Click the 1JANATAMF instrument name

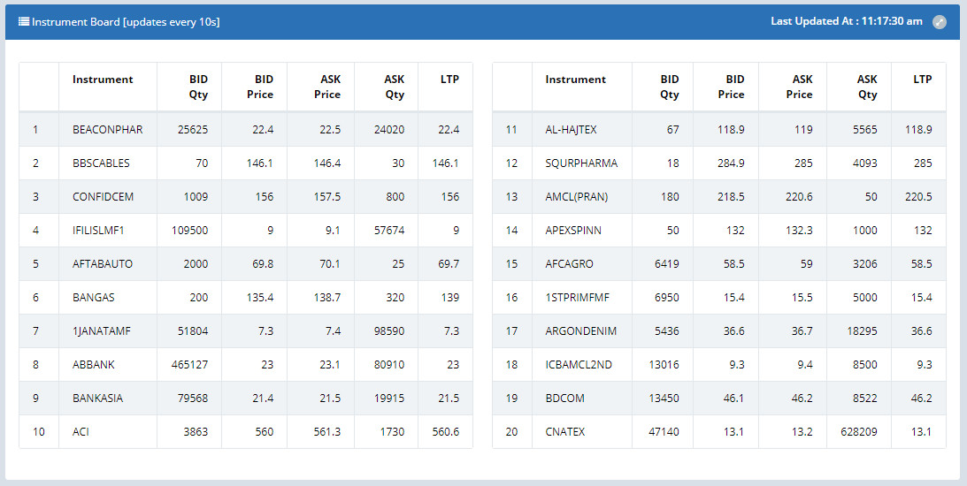click(x=102, y=331)
